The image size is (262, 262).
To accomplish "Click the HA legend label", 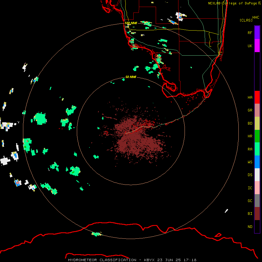I will tap(250, 98).
